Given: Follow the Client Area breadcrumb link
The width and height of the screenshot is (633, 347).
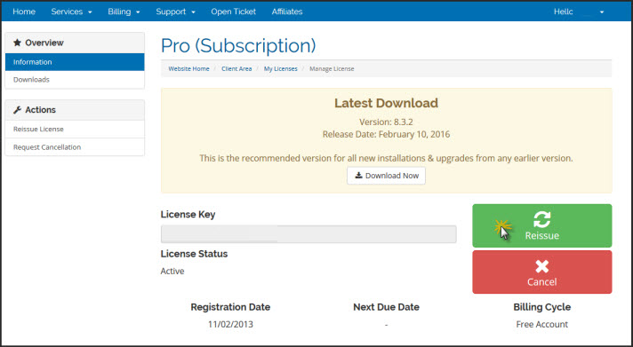Looking at the screenshot, I should point(236,69).
